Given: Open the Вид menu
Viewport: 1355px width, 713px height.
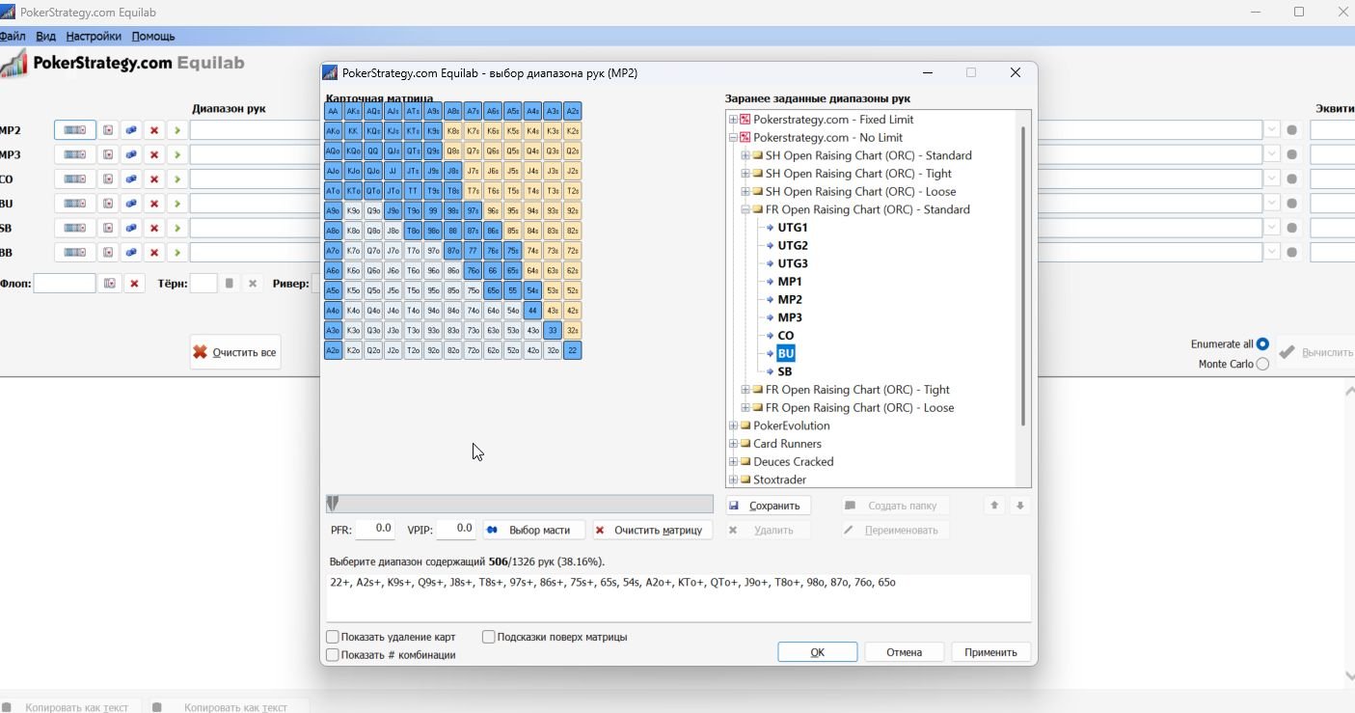Looking at the screenshot, I should click(46, 36).
